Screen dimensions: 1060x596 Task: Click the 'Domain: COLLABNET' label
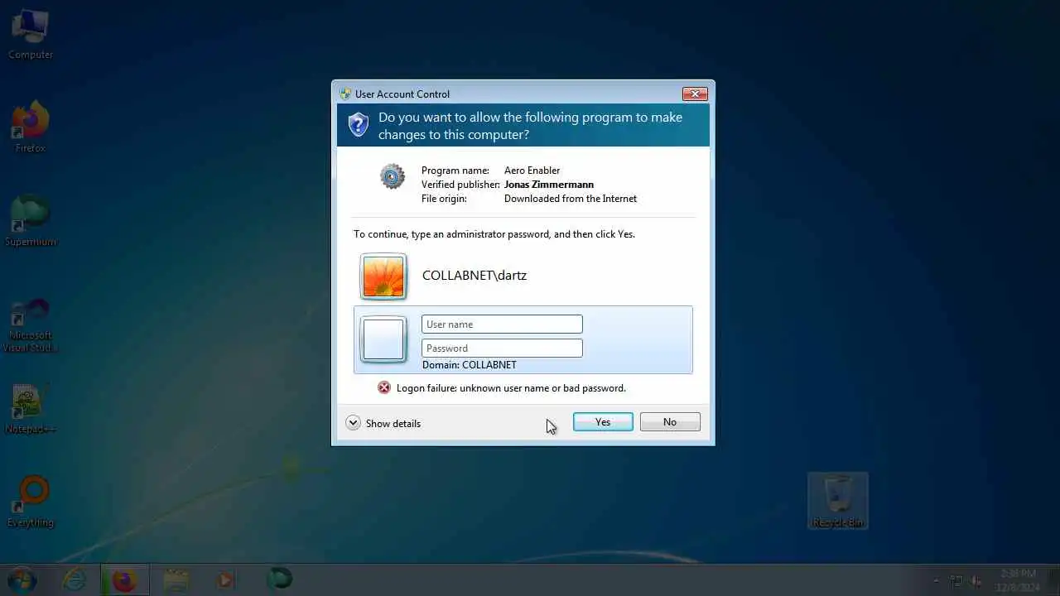470,365
